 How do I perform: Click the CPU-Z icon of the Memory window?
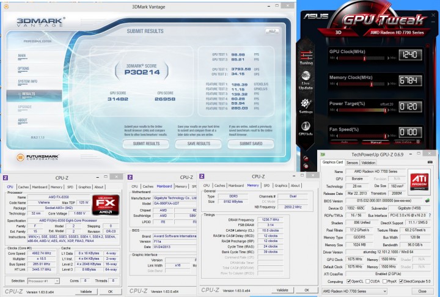[202, 176]
